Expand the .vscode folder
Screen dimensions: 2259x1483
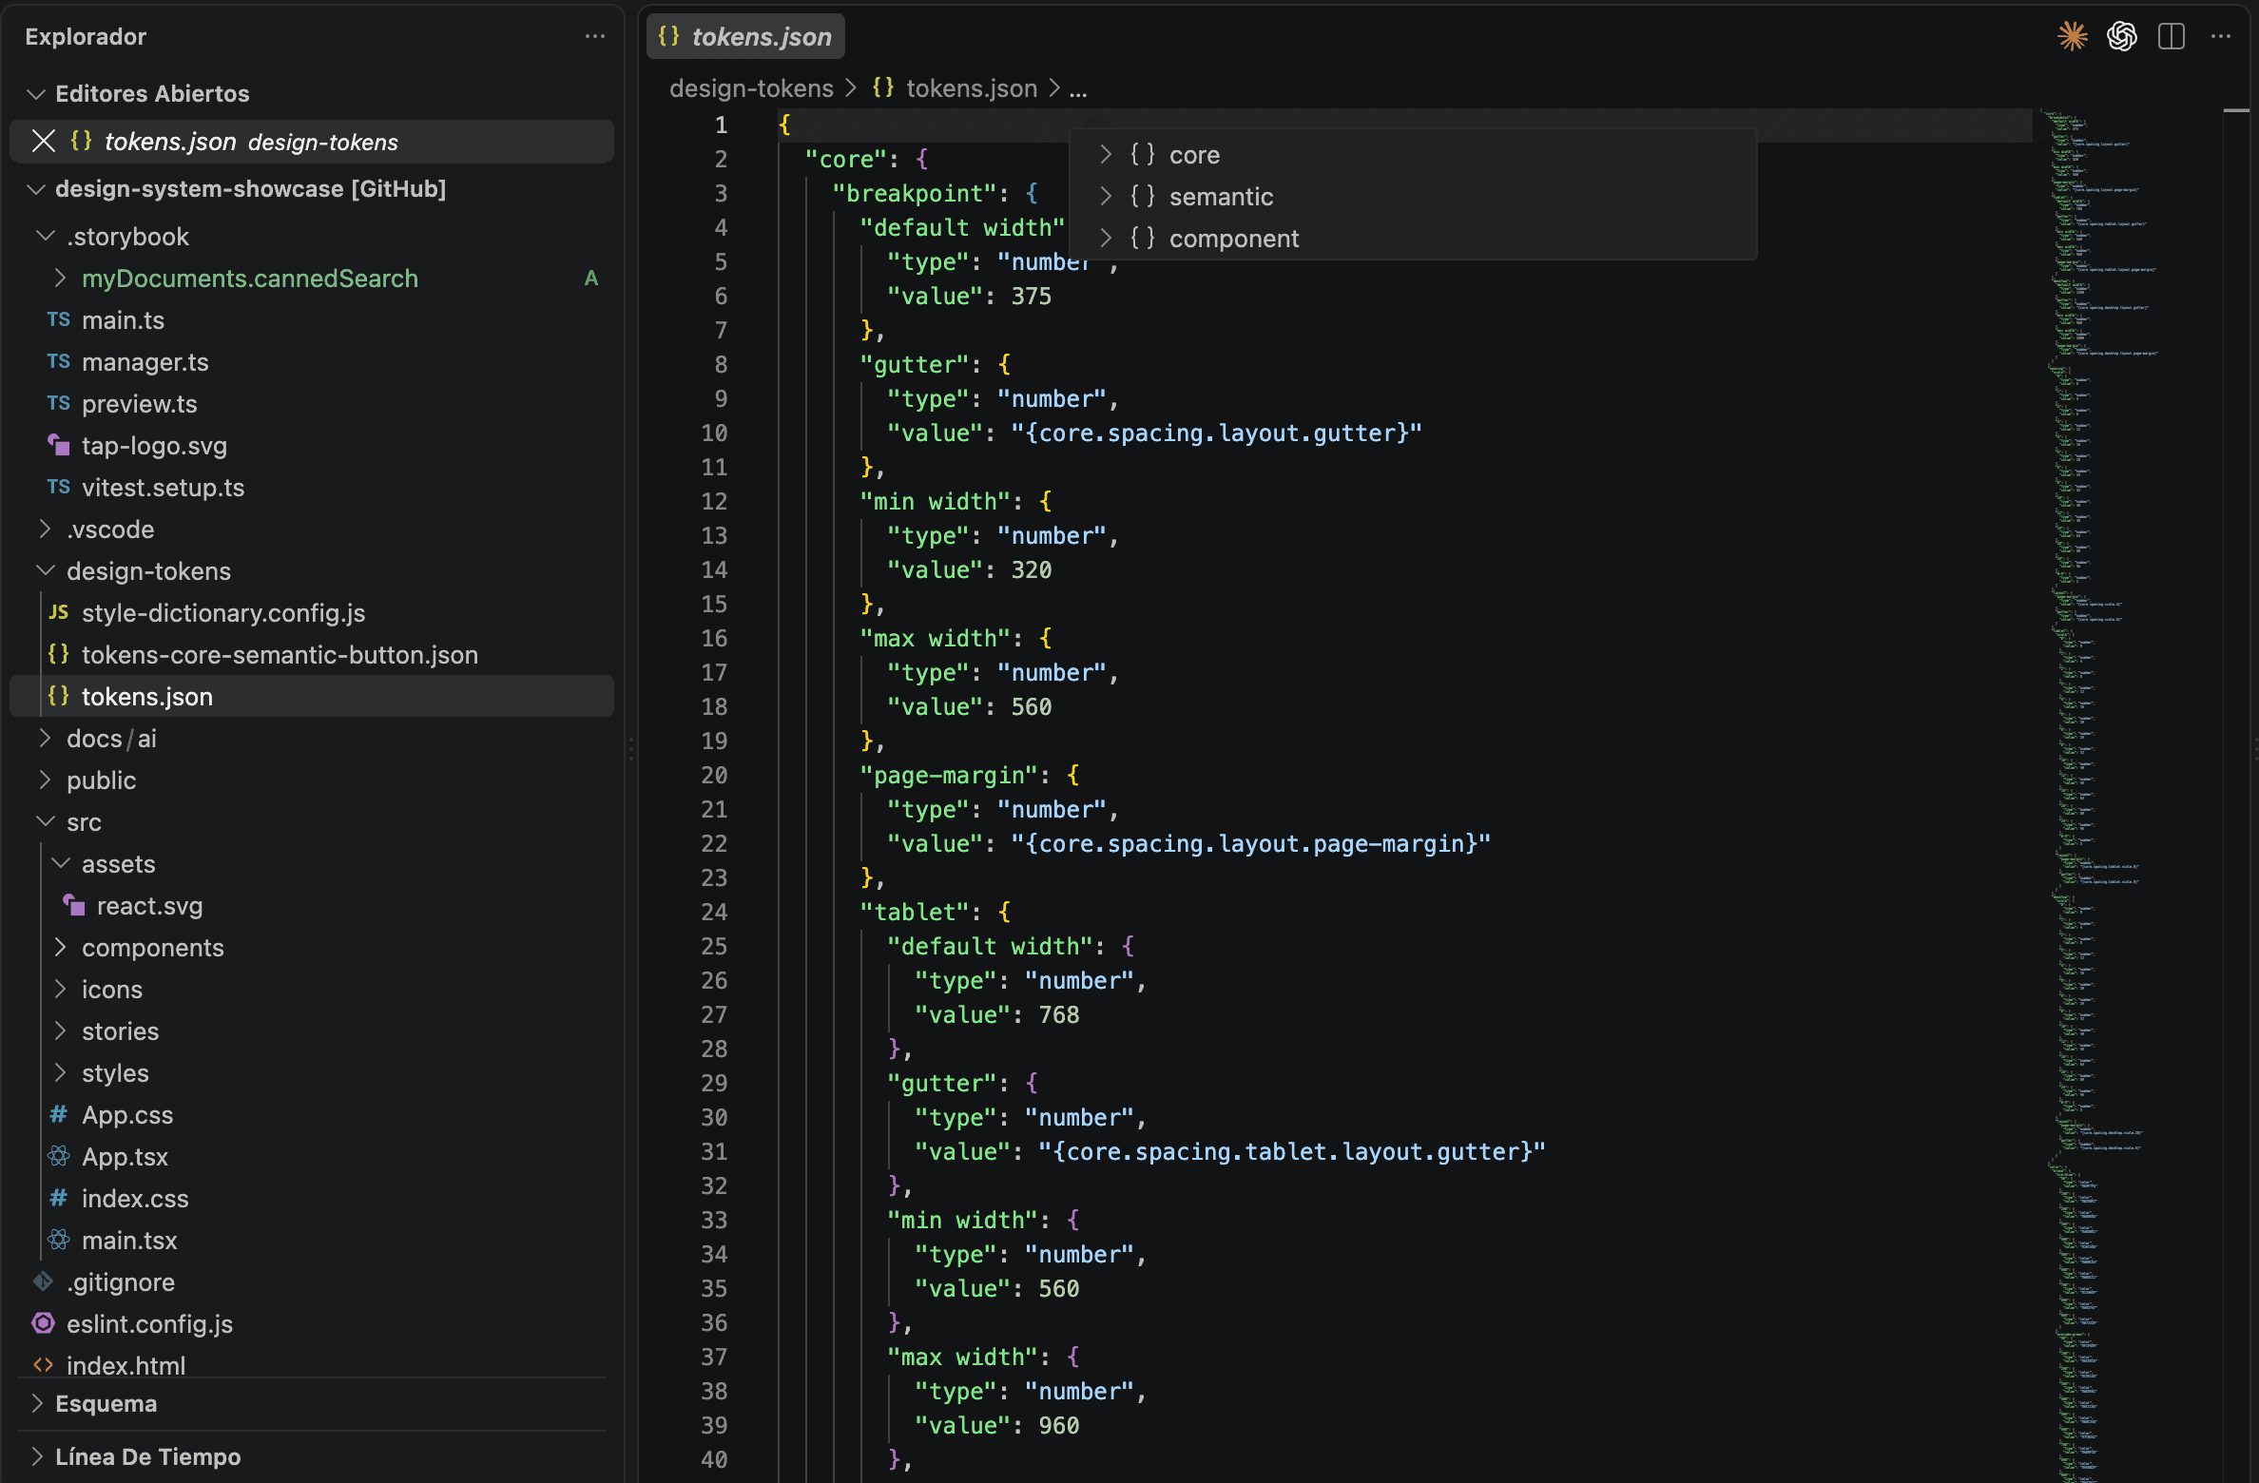(45, 529)
